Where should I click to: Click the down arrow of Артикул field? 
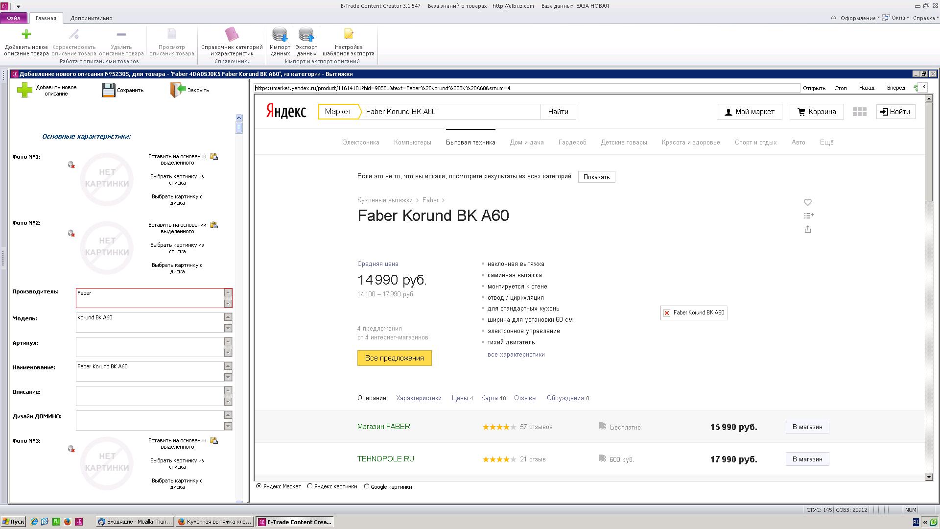[228, 353]
